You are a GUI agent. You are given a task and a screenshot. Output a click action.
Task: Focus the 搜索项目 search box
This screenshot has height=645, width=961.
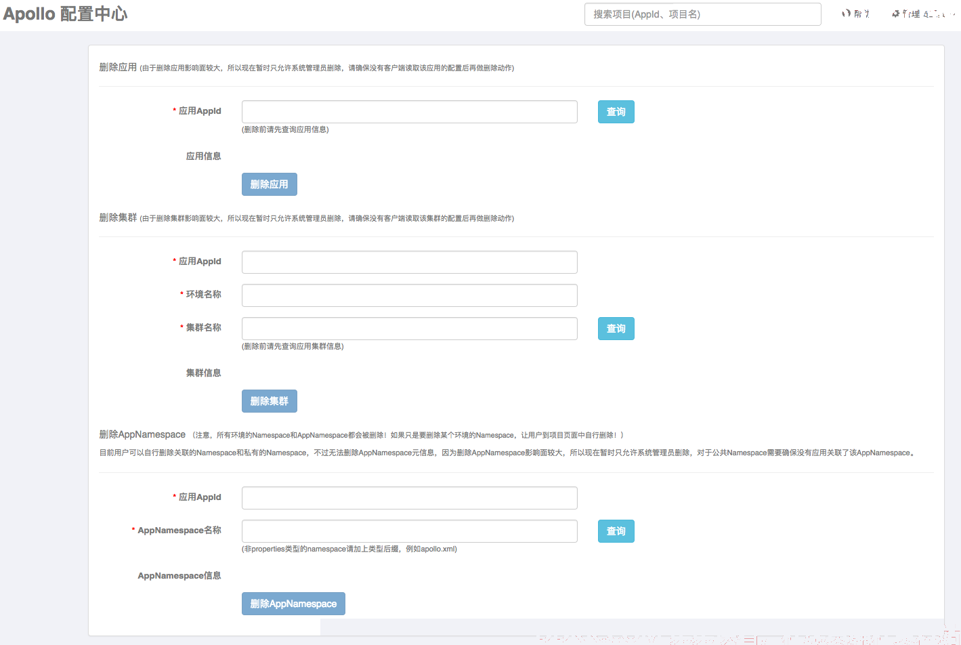coord(702,14)
